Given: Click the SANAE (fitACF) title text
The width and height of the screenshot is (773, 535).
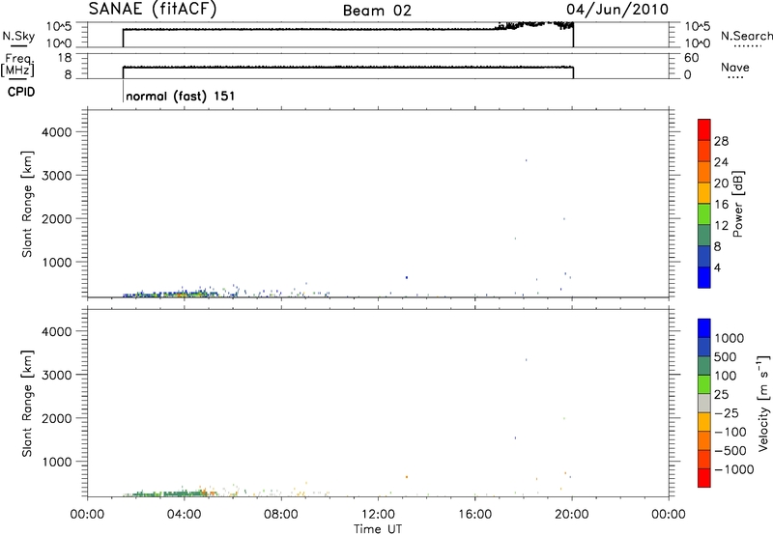Looking at the screenshot, I should pyautogui.click(x=153, y=10).
